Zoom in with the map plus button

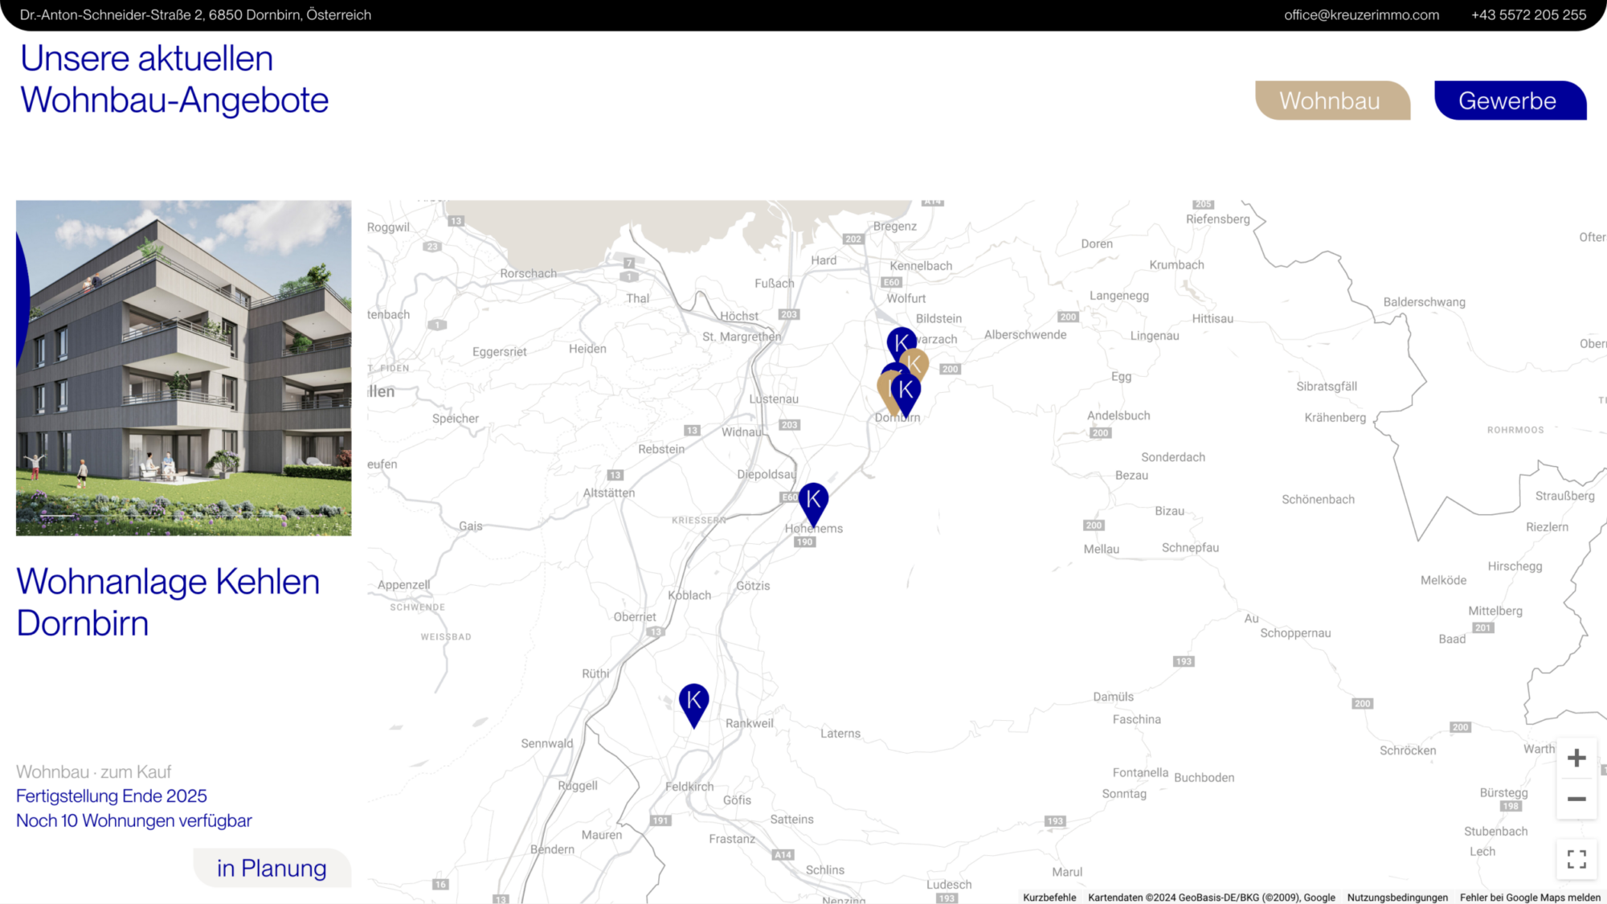pos(1576,758)
